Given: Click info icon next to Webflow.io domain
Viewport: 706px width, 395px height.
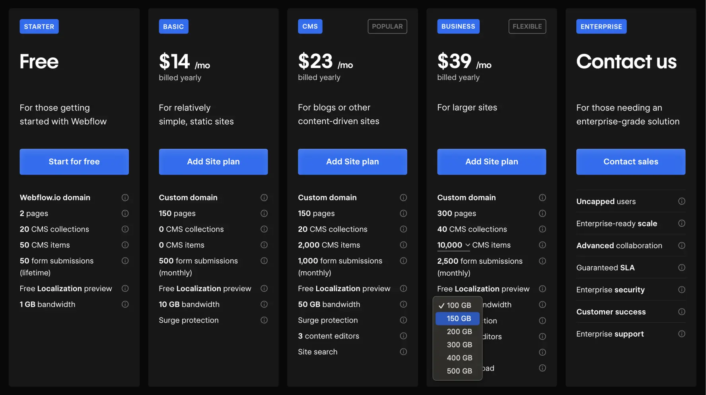Looking at the screenshot, I should pyautogui.click(x=125, y=197).
